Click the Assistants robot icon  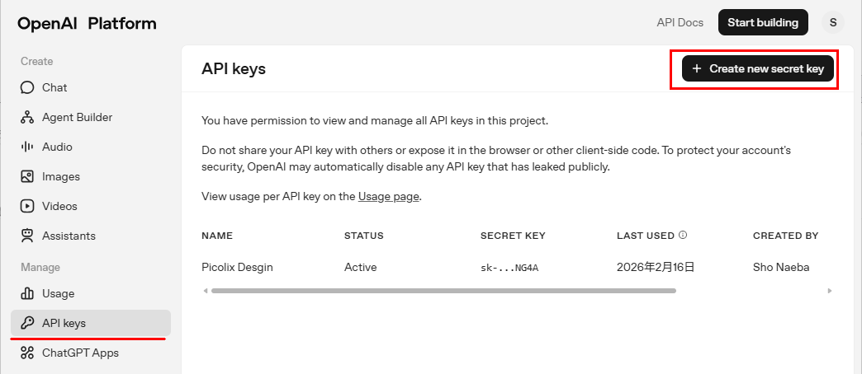(x=27, y=236)
